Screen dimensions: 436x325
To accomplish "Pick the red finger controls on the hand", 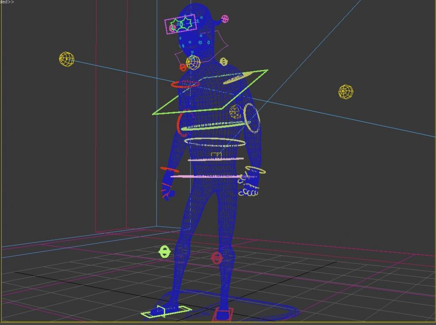I will (x=167, y=190).
